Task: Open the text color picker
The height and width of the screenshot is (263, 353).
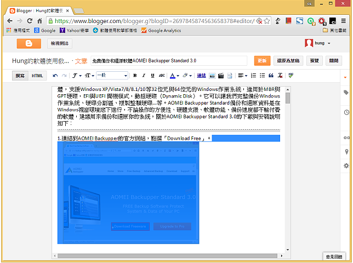Action: pos(174,76)
